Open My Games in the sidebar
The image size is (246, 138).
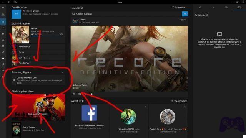tap(3, 28)
